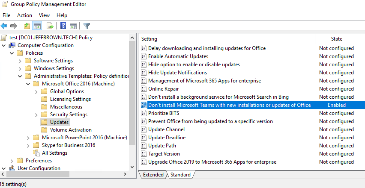This screenshot has height=188, width=365.
Task: Collapse Microsoft Office 2016 (Machine) node
Action: [28, 84]
